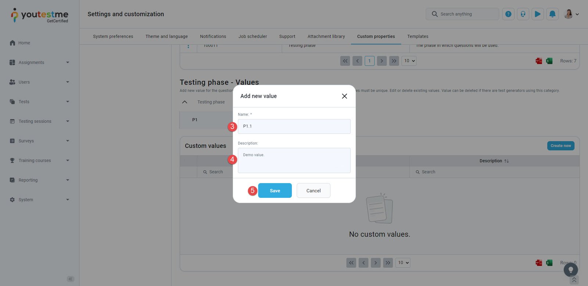Open the rows-per-page dropdown in custom values
This screenshot has height=286, width=588.
[x=403, y=262]
